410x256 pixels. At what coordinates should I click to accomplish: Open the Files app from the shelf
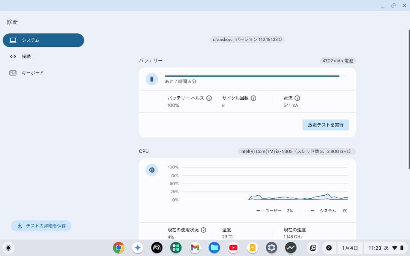tap(214, 248)
